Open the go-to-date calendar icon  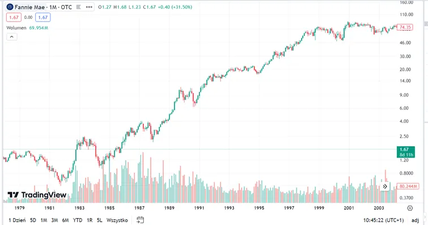(140, 220)
